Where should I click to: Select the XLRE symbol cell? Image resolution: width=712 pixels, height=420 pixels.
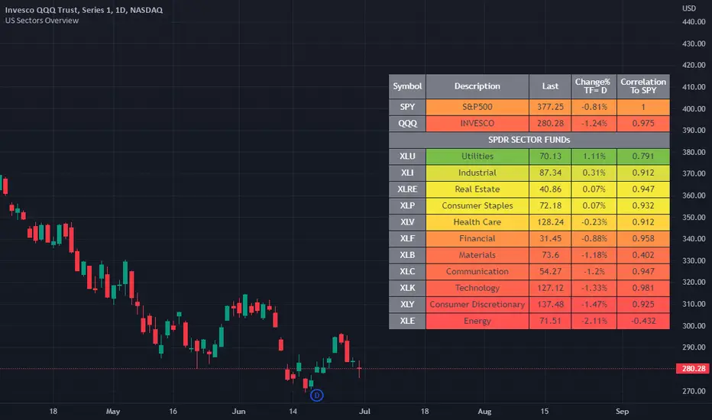(407, 189)
